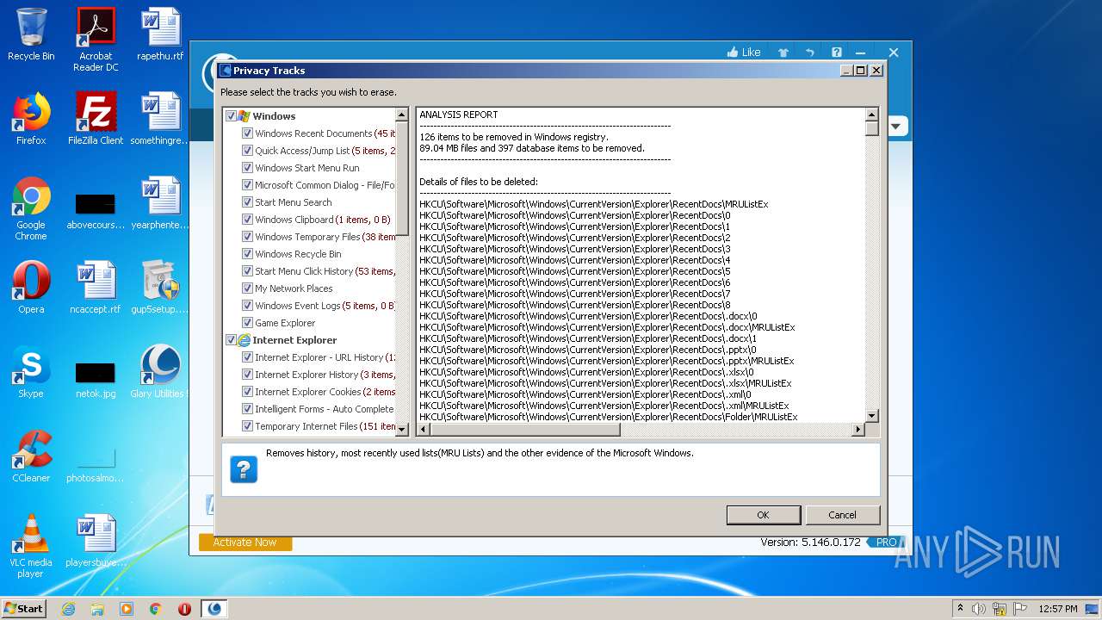
Task: Click the undo arrow icon in Glary title bar
Action: pos(809,53)
